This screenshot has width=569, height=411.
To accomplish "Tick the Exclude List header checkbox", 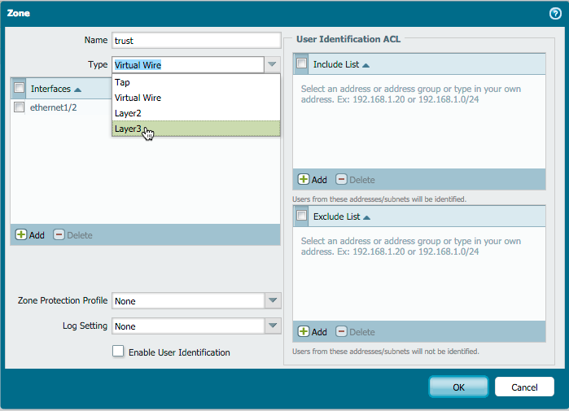I will (x=301, y=216).
